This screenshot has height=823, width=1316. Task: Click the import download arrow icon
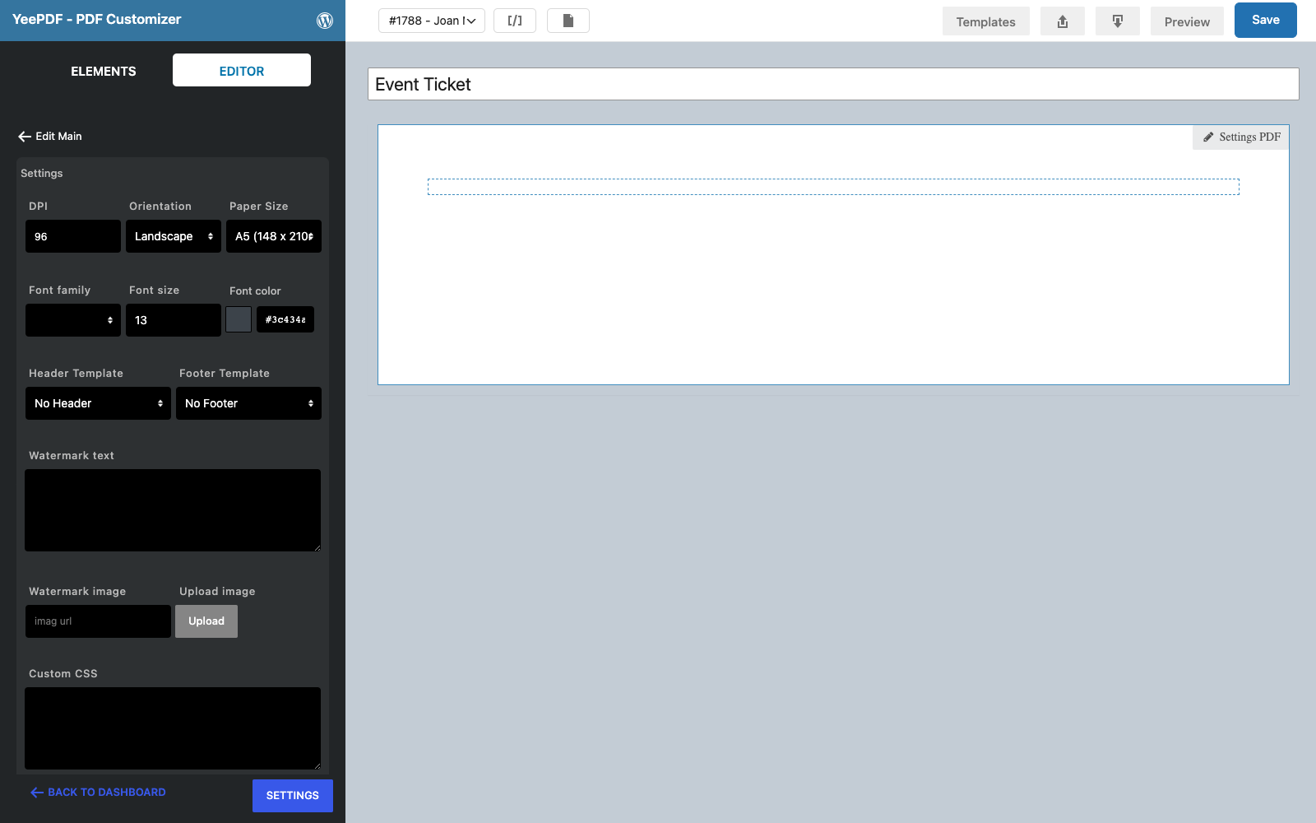1118,21
